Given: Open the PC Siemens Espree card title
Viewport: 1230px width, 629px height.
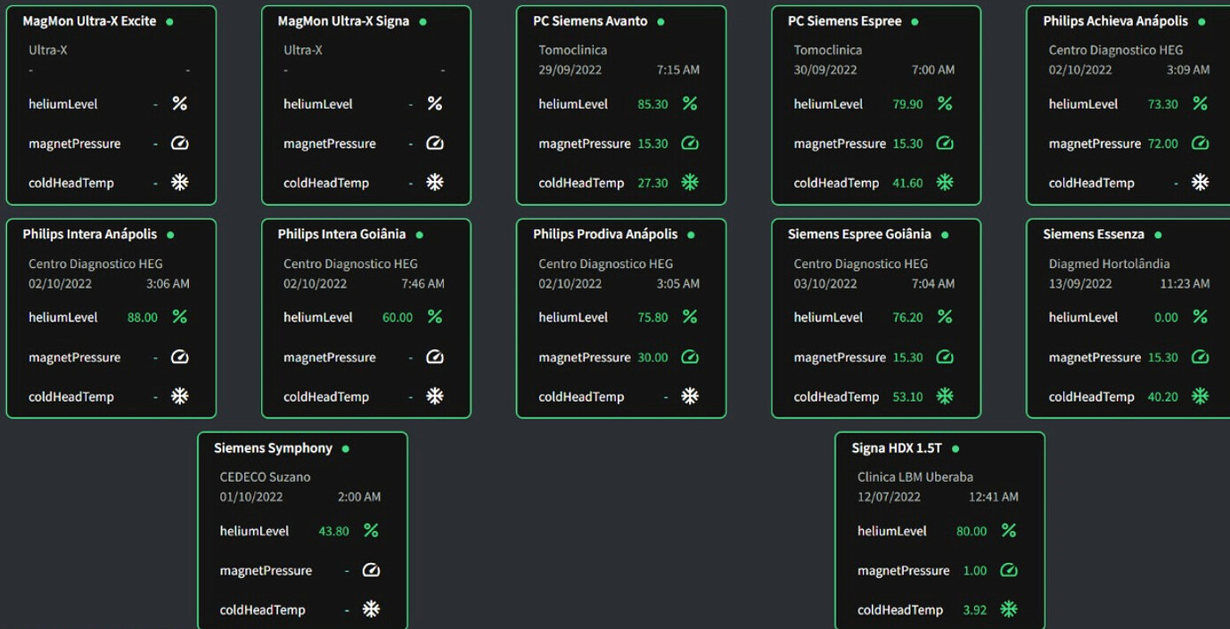Looking at the screenshot, I should (845, 21).
